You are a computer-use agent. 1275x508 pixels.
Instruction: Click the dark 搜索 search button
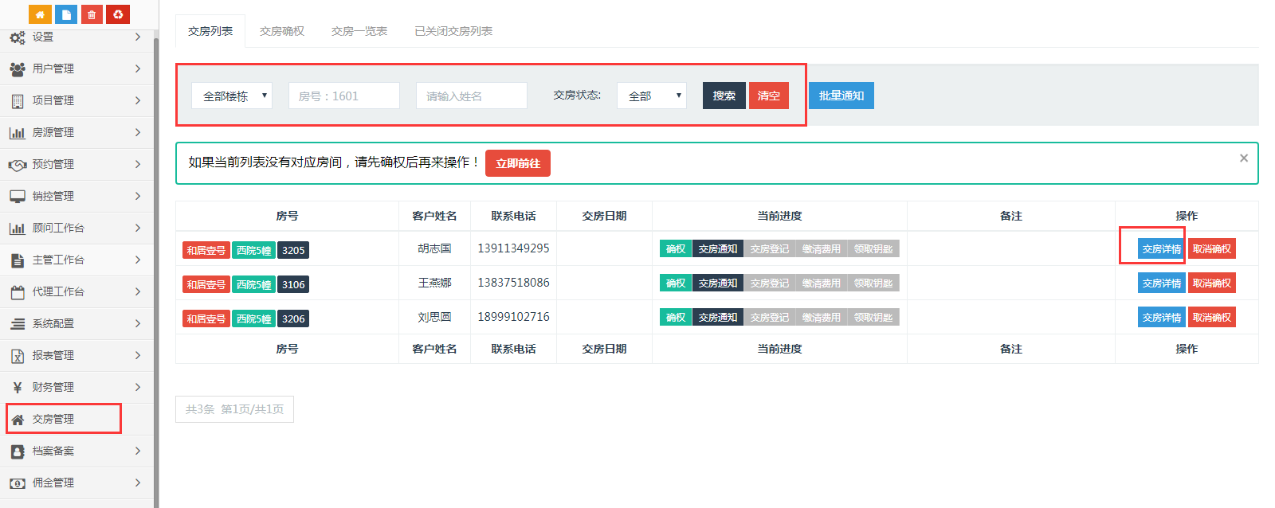(724, 96)
